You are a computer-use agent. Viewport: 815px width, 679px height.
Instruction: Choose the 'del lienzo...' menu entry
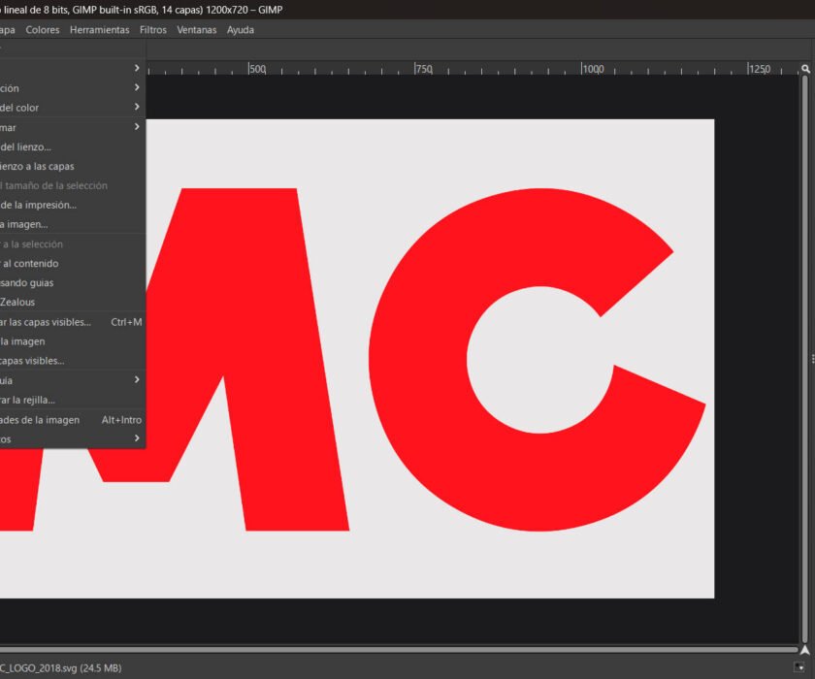pyautogui.click(x=72, y=147)
